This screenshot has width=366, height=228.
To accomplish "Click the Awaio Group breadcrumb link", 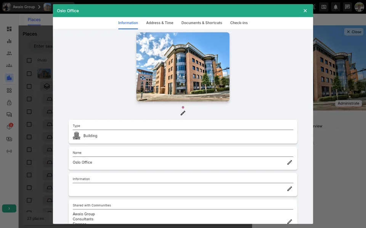I will pos(24,7).
